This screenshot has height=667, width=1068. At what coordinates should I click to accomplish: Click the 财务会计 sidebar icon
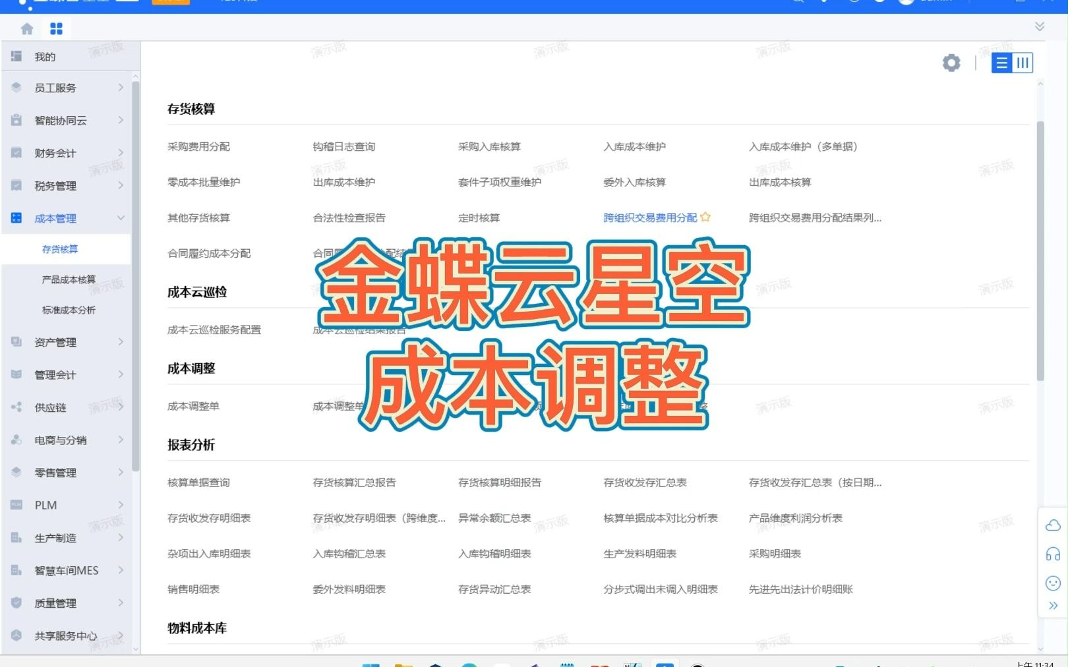pyautogui.click(x=16, y=153)
